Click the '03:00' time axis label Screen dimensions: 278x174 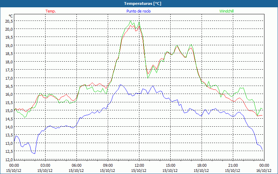tap(46, 166)
